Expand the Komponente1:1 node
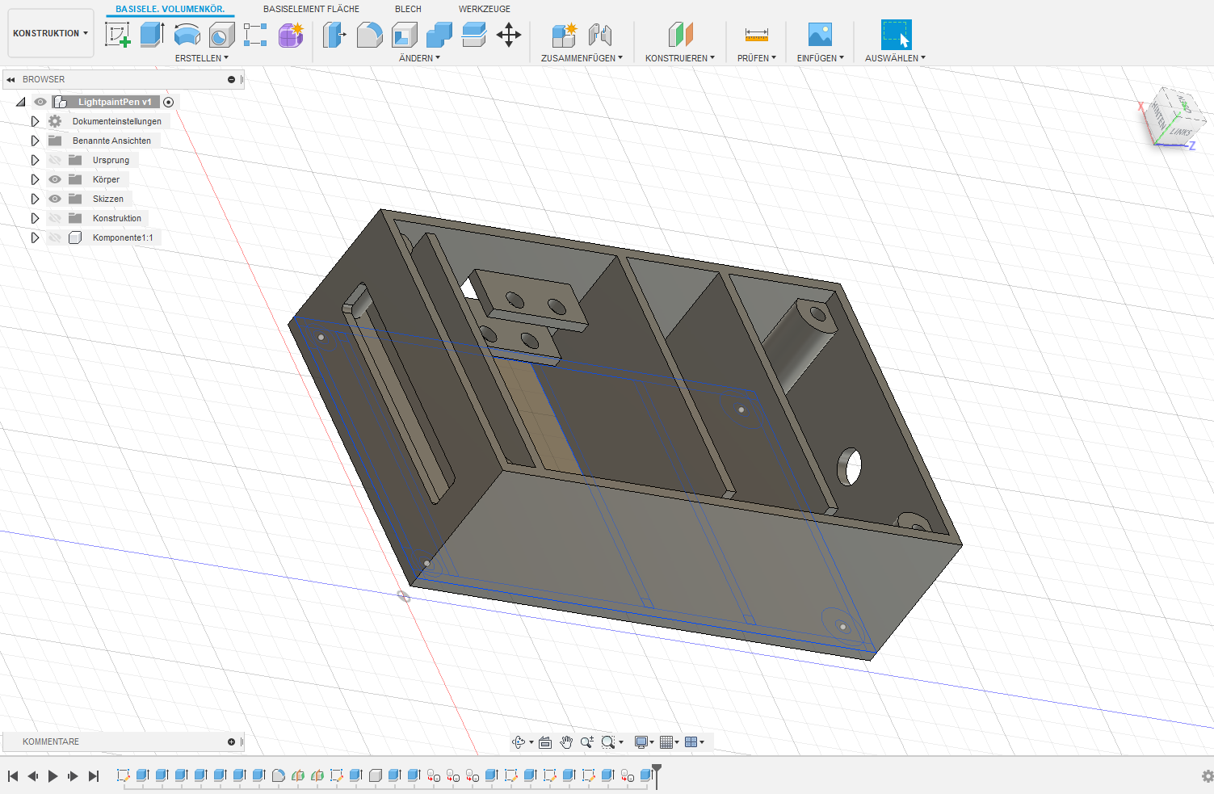Screen dimensions: 1214x794 [35, 237]
